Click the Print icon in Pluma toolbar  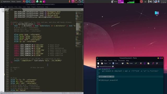coord(123,63)
